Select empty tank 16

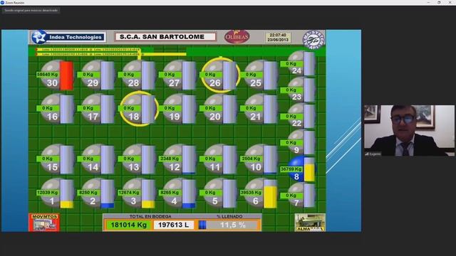pyautogui.click(x=56, y=109)
